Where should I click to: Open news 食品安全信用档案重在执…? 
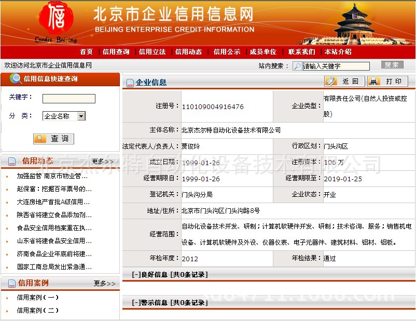[x=54, y=228]
